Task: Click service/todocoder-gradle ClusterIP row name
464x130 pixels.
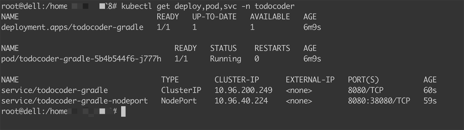Action: pos(54,90)
